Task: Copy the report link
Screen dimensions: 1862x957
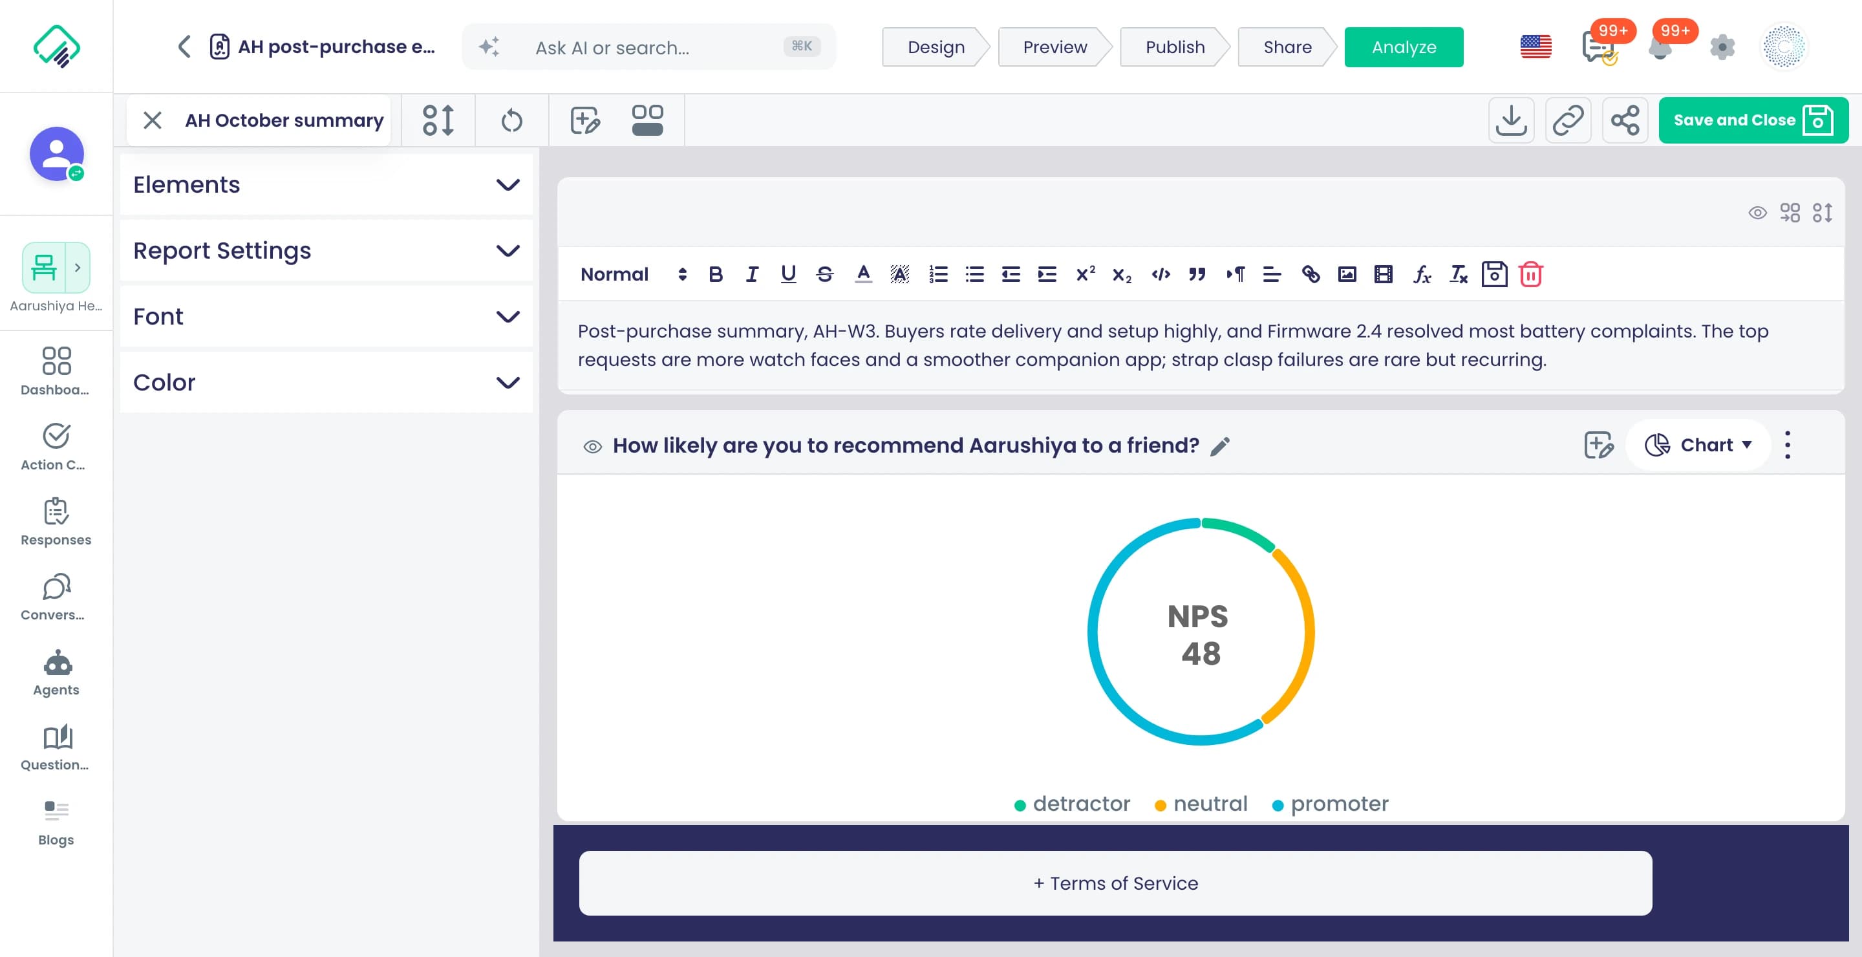Action: pyautogui.click(x=1568, y=120)
